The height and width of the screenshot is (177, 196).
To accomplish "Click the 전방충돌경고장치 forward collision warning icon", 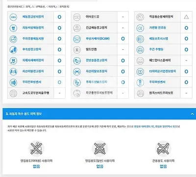I will pos(77,61).
